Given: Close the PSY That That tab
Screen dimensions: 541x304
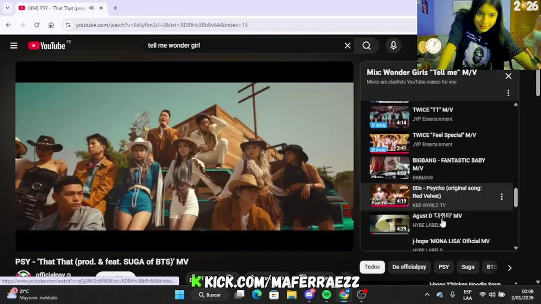Looking at the screenshot, I should (x=101, y=8).
